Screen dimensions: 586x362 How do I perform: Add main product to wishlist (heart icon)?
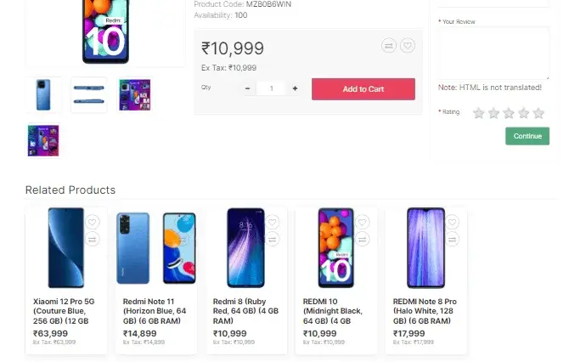pos(408,46)
